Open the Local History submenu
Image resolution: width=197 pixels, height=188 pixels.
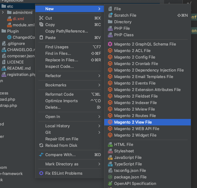click(x=69, y=126)
